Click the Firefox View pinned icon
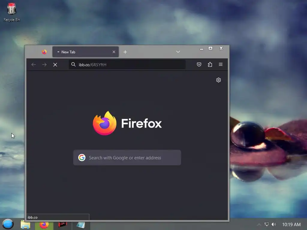The image size is (307, 230). [x=44, y=52]
